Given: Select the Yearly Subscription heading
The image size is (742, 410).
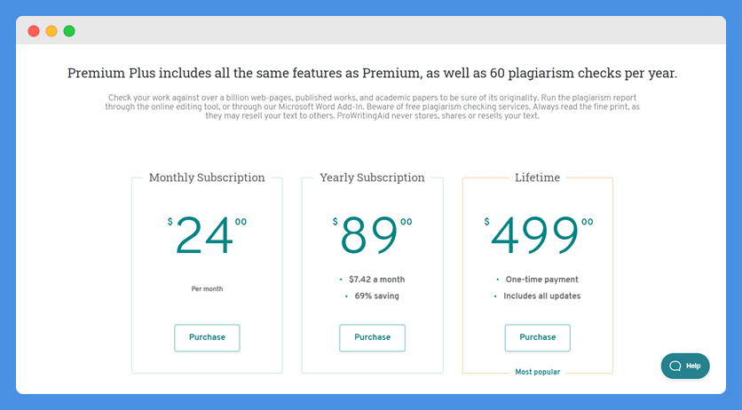Looking at the screenshot, I should tap(372, 177).
